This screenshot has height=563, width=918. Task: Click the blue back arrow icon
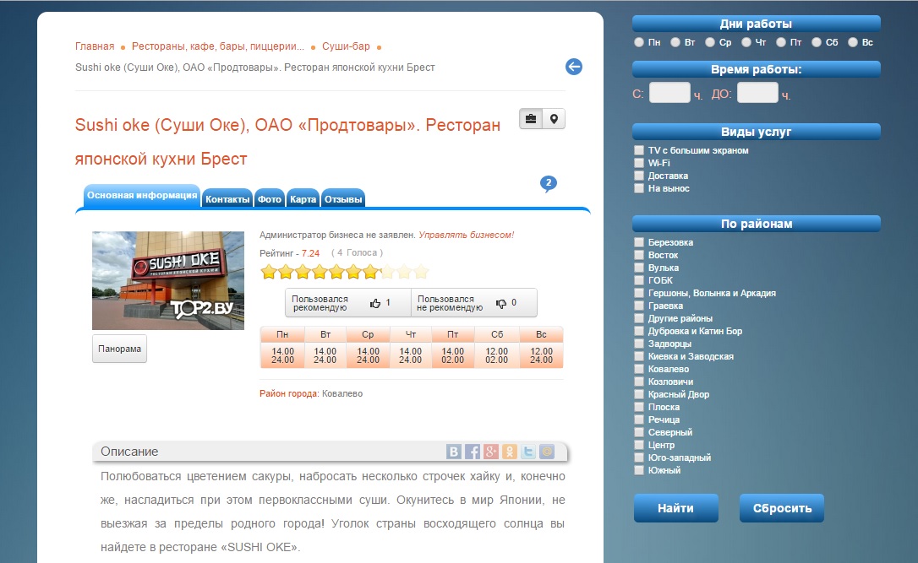tap(574, 67)
